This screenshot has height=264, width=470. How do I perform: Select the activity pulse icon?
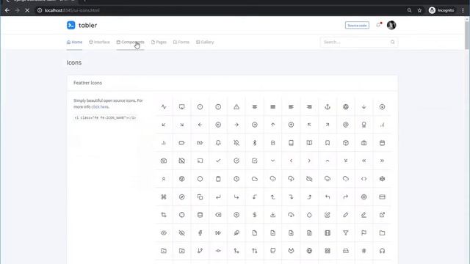tap(164, 107)
